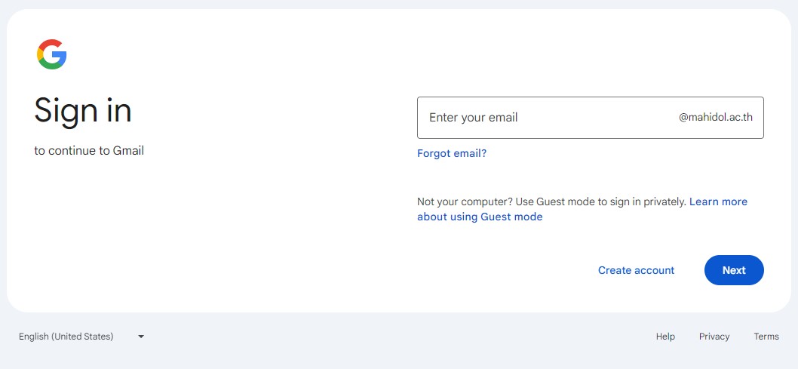798x369 pixels.
Task: Open the Help footer link
Action: (x=665, y=337)
